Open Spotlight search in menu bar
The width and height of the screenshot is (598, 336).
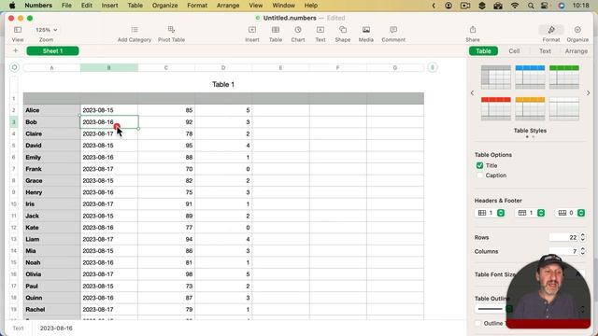point(531,6)
